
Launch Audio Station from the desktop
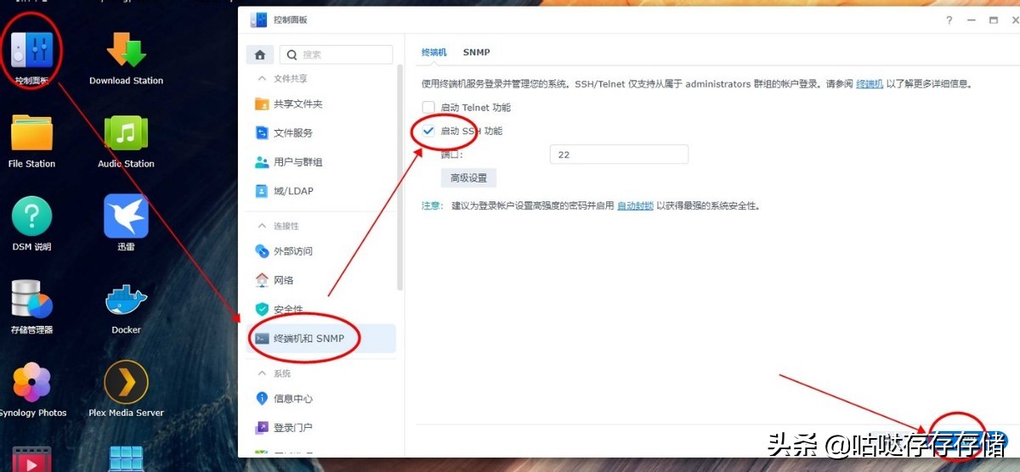[x=127, y=133]
